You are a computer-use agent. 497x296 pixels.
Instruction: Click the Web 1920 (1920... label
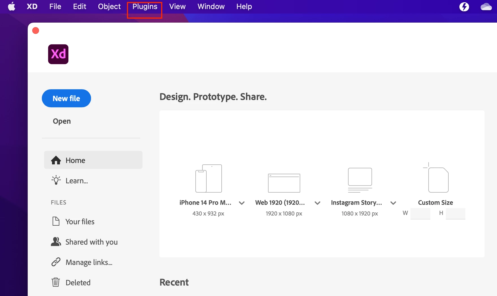280,203
